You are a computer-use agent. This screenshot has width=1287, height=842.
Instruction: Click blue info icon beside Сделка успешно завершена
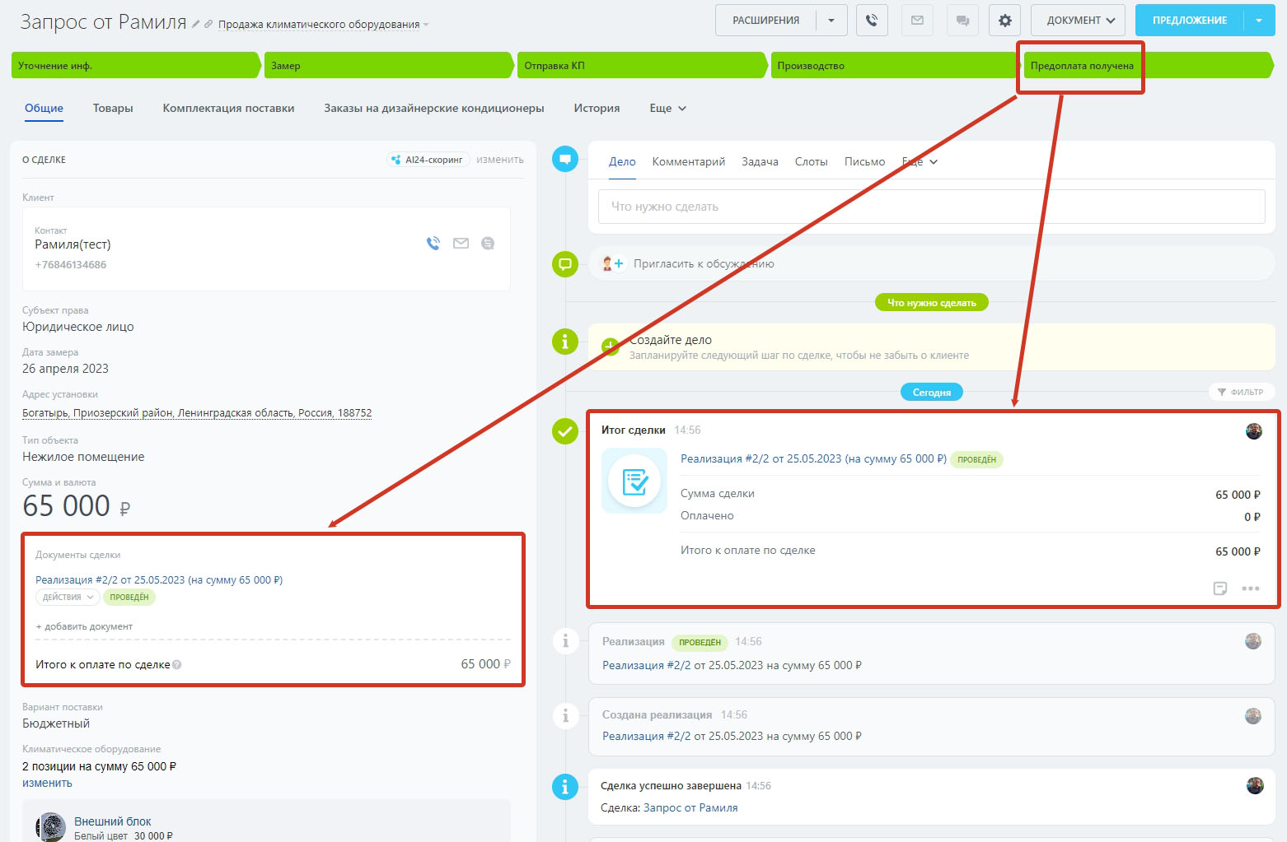click(x=565, y=787)
